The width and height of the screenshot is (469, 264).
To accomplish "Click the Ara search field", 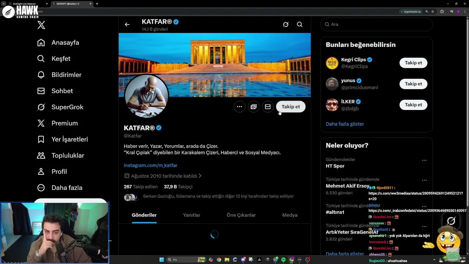I will click(x=377, y=25).
